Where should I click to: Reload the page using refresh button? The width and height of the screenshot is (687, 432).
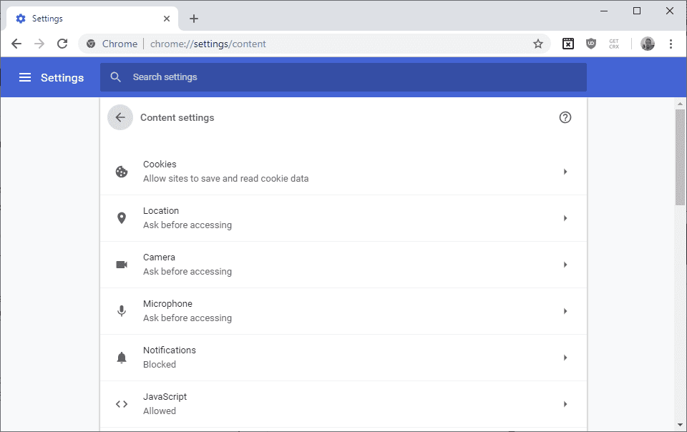pyautogui.click(x=62, y=44)
